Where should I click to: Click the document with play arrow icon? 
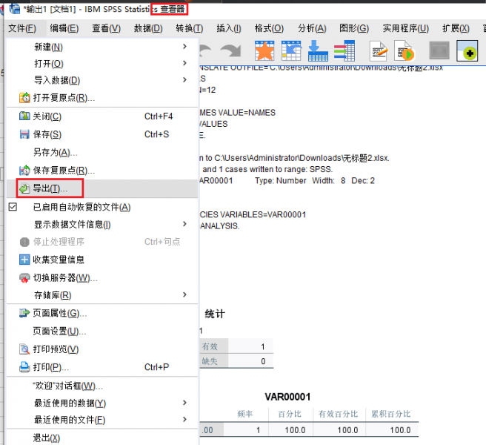(x=404, y=51)
